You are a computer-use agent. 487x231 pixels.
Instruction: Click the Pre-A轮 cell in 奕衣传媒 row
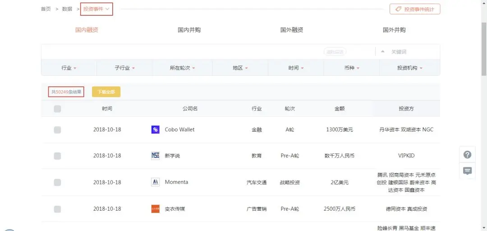tap(290, 209)
